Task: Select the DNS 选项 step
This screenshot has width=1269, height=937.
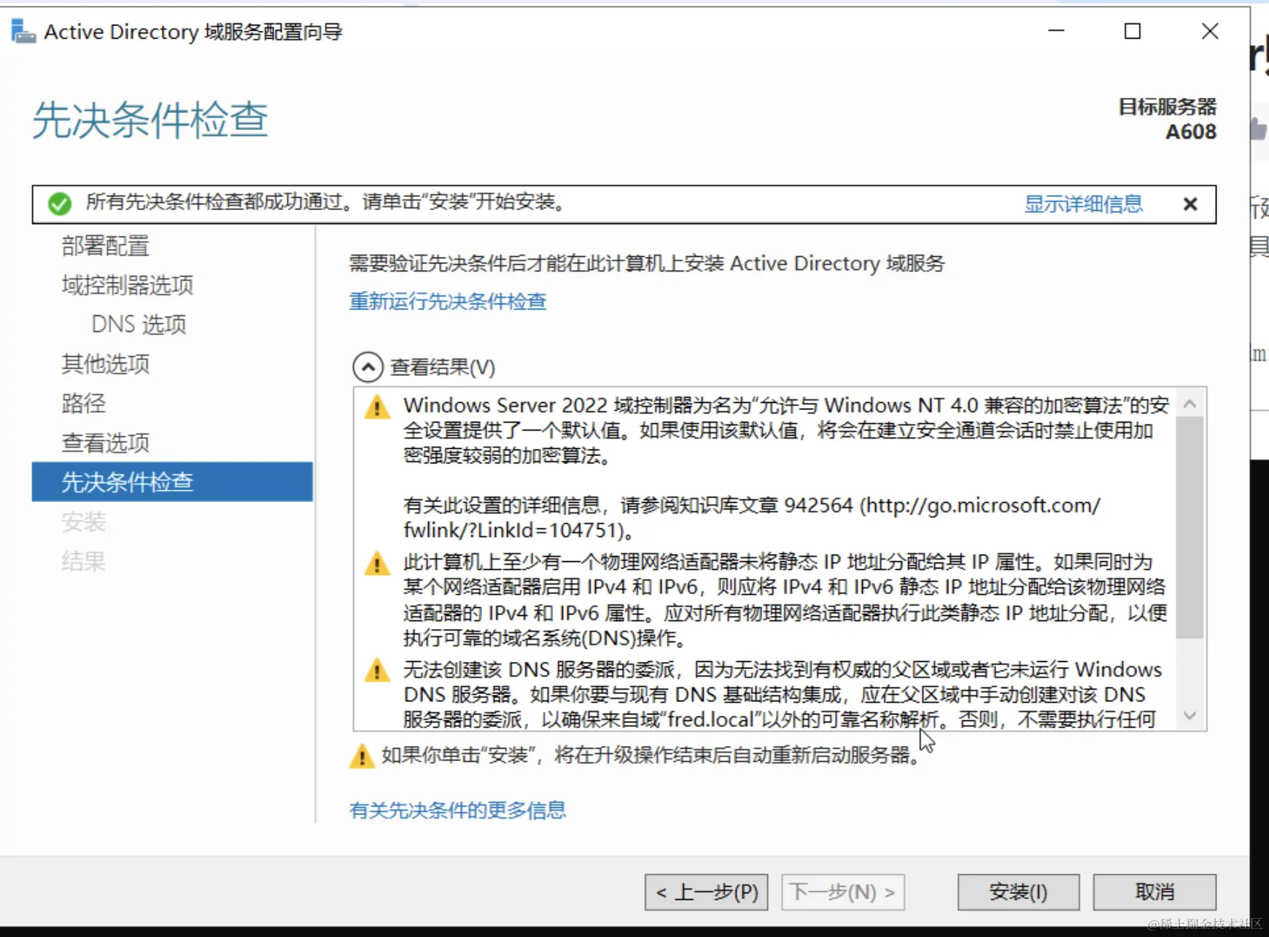Action: coord(139,324)
